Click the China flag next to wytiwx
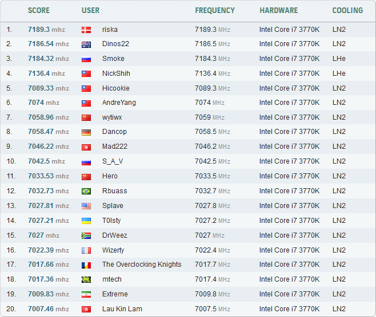 [86, 117]
